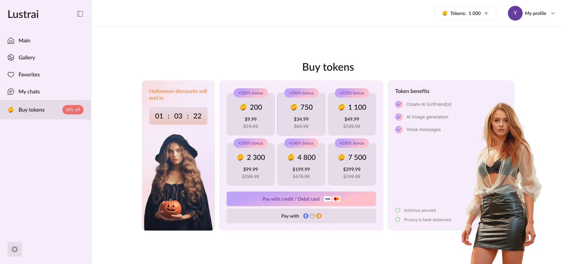Open Gallery via its sidebar icon
The image size is (565, 264).
[x=11, y=57]
